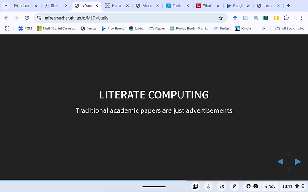Expand the tab search dropdown arrow
This screenshot has height=192, width=308.
pyautogui.click(x=5, y=6)
